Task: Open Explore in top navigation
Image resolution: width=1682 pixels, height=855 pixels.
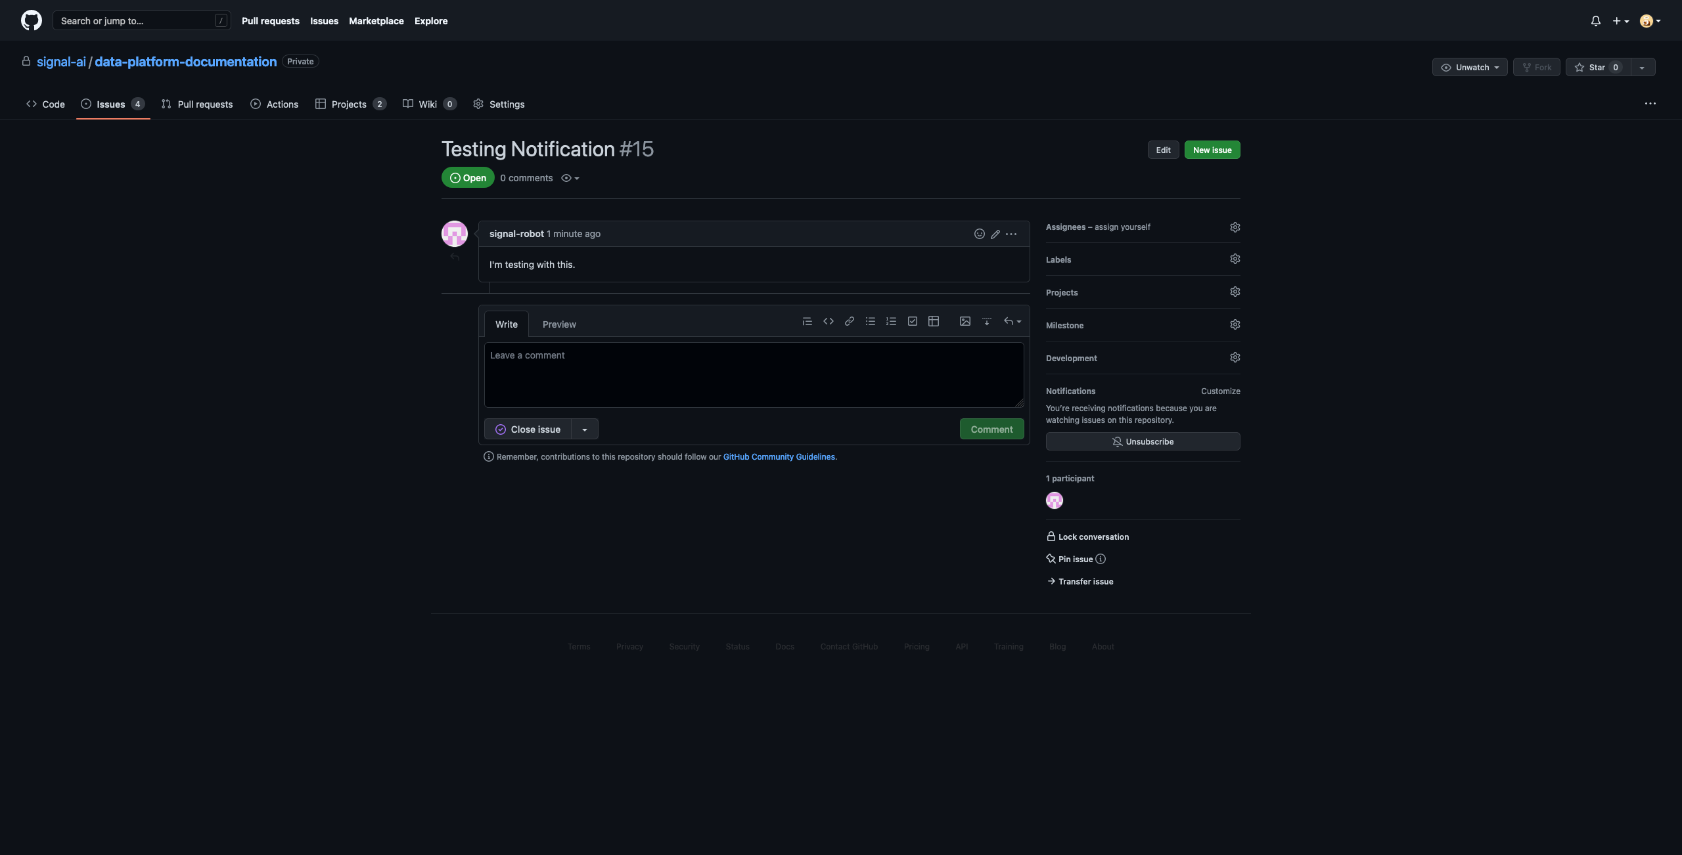Action: pos(431,21)
